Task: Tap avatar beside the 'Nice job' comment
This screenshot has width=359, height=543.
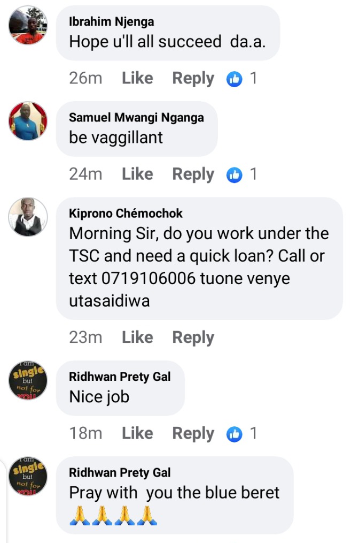Action: (x=28, y=380)
